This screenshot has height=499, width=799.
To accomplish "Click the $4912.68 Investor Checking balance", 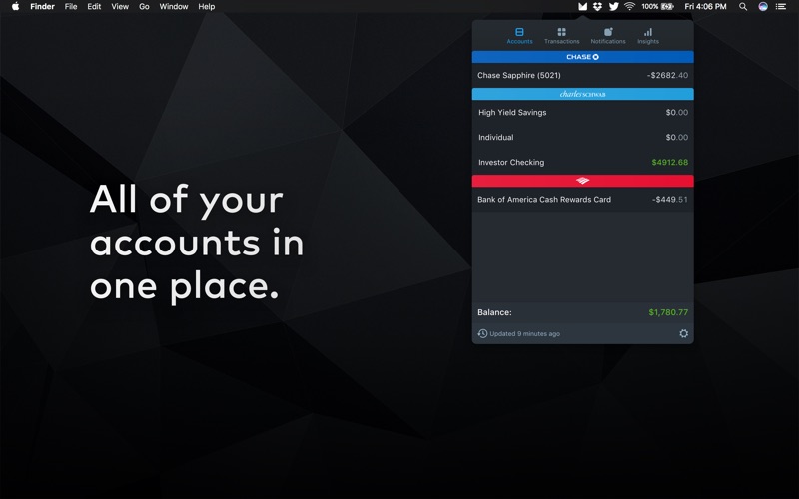I will click(x=669, y=163).
